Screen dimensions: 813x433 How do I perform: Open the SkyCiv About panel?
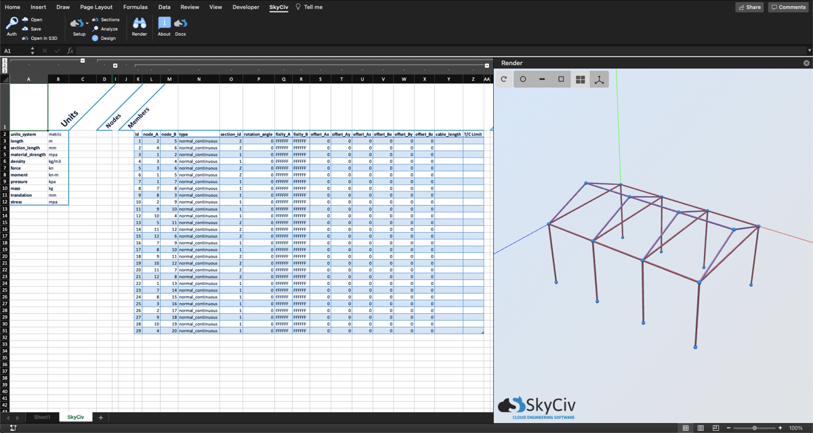[163, 26]
